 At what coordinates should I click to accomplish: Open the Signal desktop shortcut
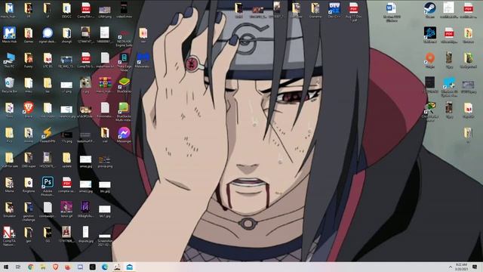point(48,33)
